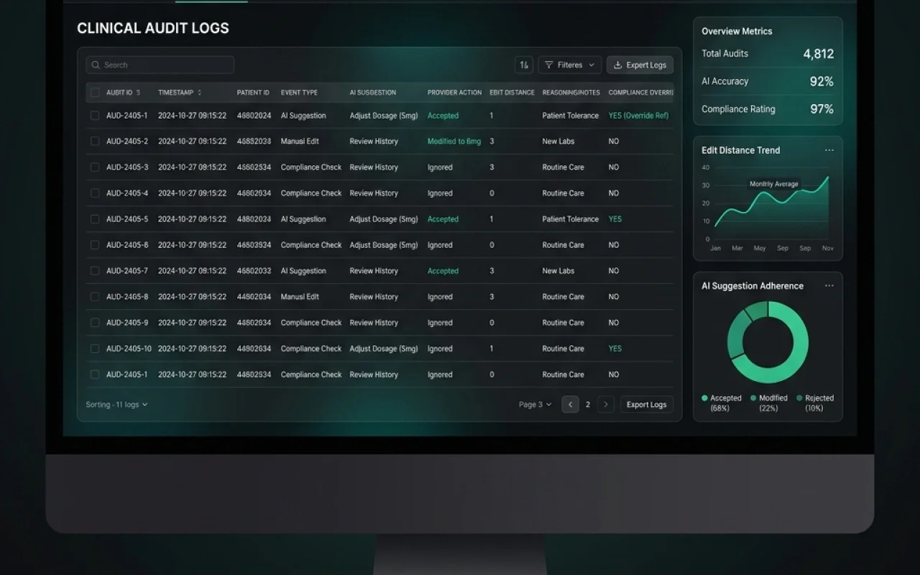Click the PATIENT ID column header

pos(253,93)
